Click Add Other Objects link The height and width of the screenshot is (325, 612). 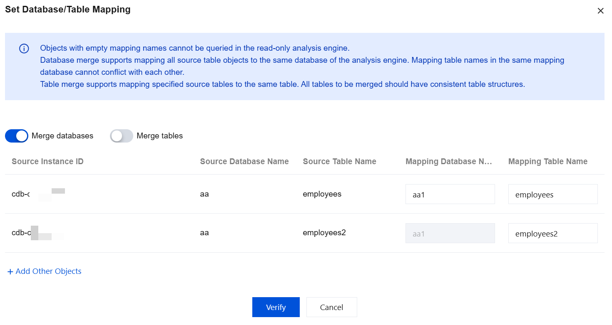[x=45, y=271]
